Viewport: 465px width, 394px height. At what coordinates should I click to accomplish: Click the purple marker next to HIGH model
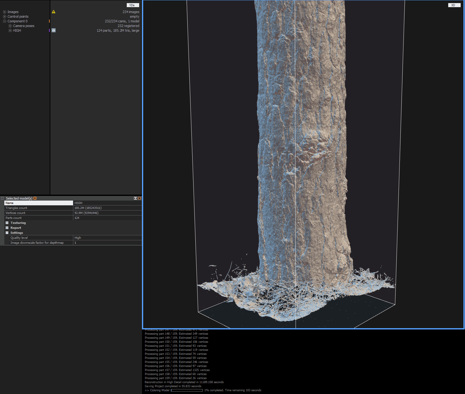(x=49, y=30)
